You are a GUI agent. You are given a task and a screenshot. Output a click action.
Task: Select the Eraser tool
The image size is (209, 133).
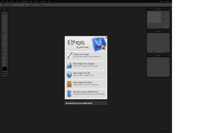click(x=3, y=29)
